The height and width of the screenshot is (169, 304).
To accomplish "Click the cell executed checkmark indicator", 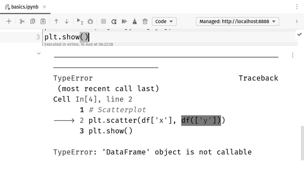I will [x=300, y=34].
